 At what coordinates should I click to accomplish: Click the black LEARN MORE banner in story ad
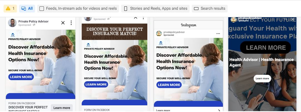point(265,47)
